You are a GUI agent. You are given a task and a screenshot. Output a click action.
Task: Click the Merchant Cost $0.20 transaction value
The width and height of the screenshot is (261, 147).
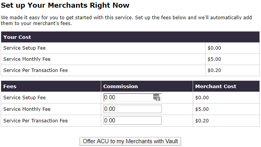202,120
